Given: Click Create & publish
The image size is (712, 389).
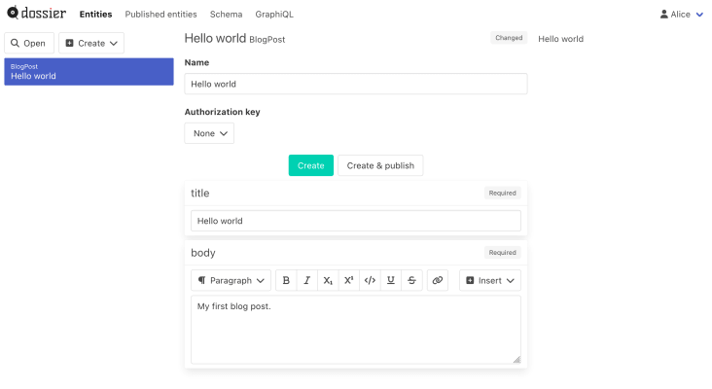Looking at the screenshot, I should pos(380,165).
